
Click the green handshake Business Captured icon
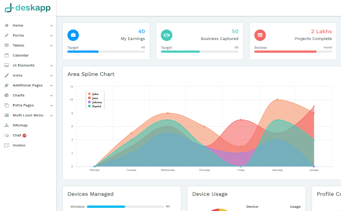point(166,35)
